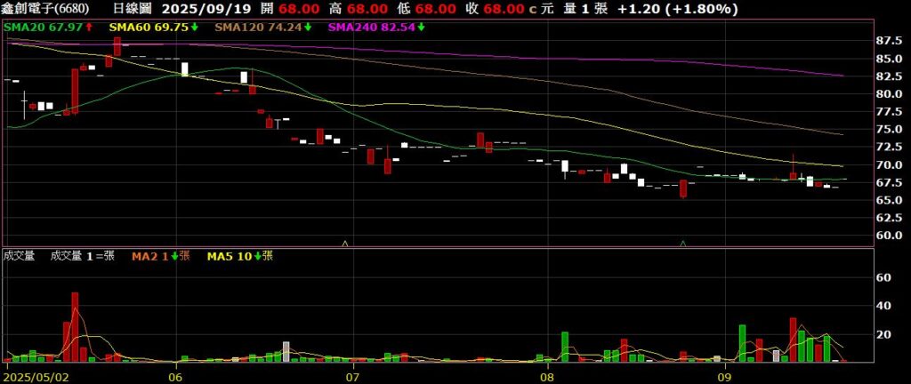Click the +1.20 (+1.80%) price change text
This screenshot has width=911, height=384.
point(678,9)
